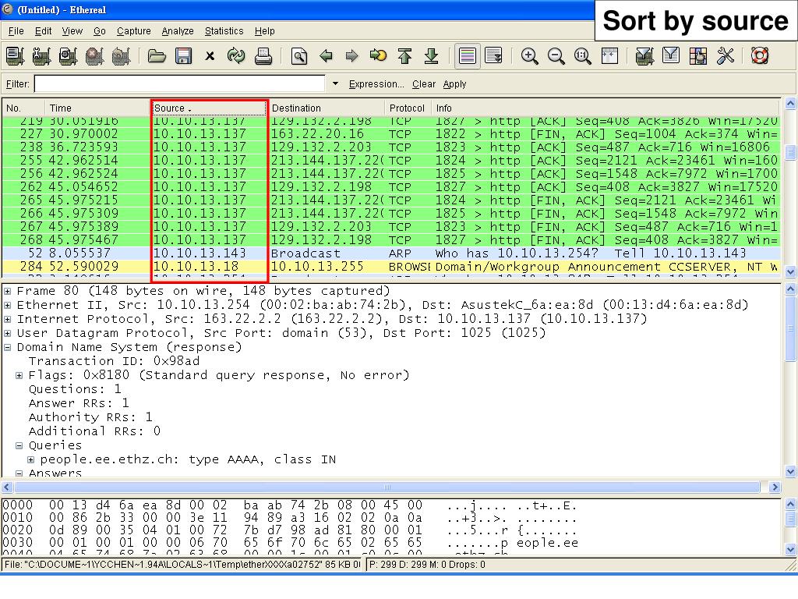798x599 pixels.
Task: Sort packets by the Source column header
Action: coord(209,108)
